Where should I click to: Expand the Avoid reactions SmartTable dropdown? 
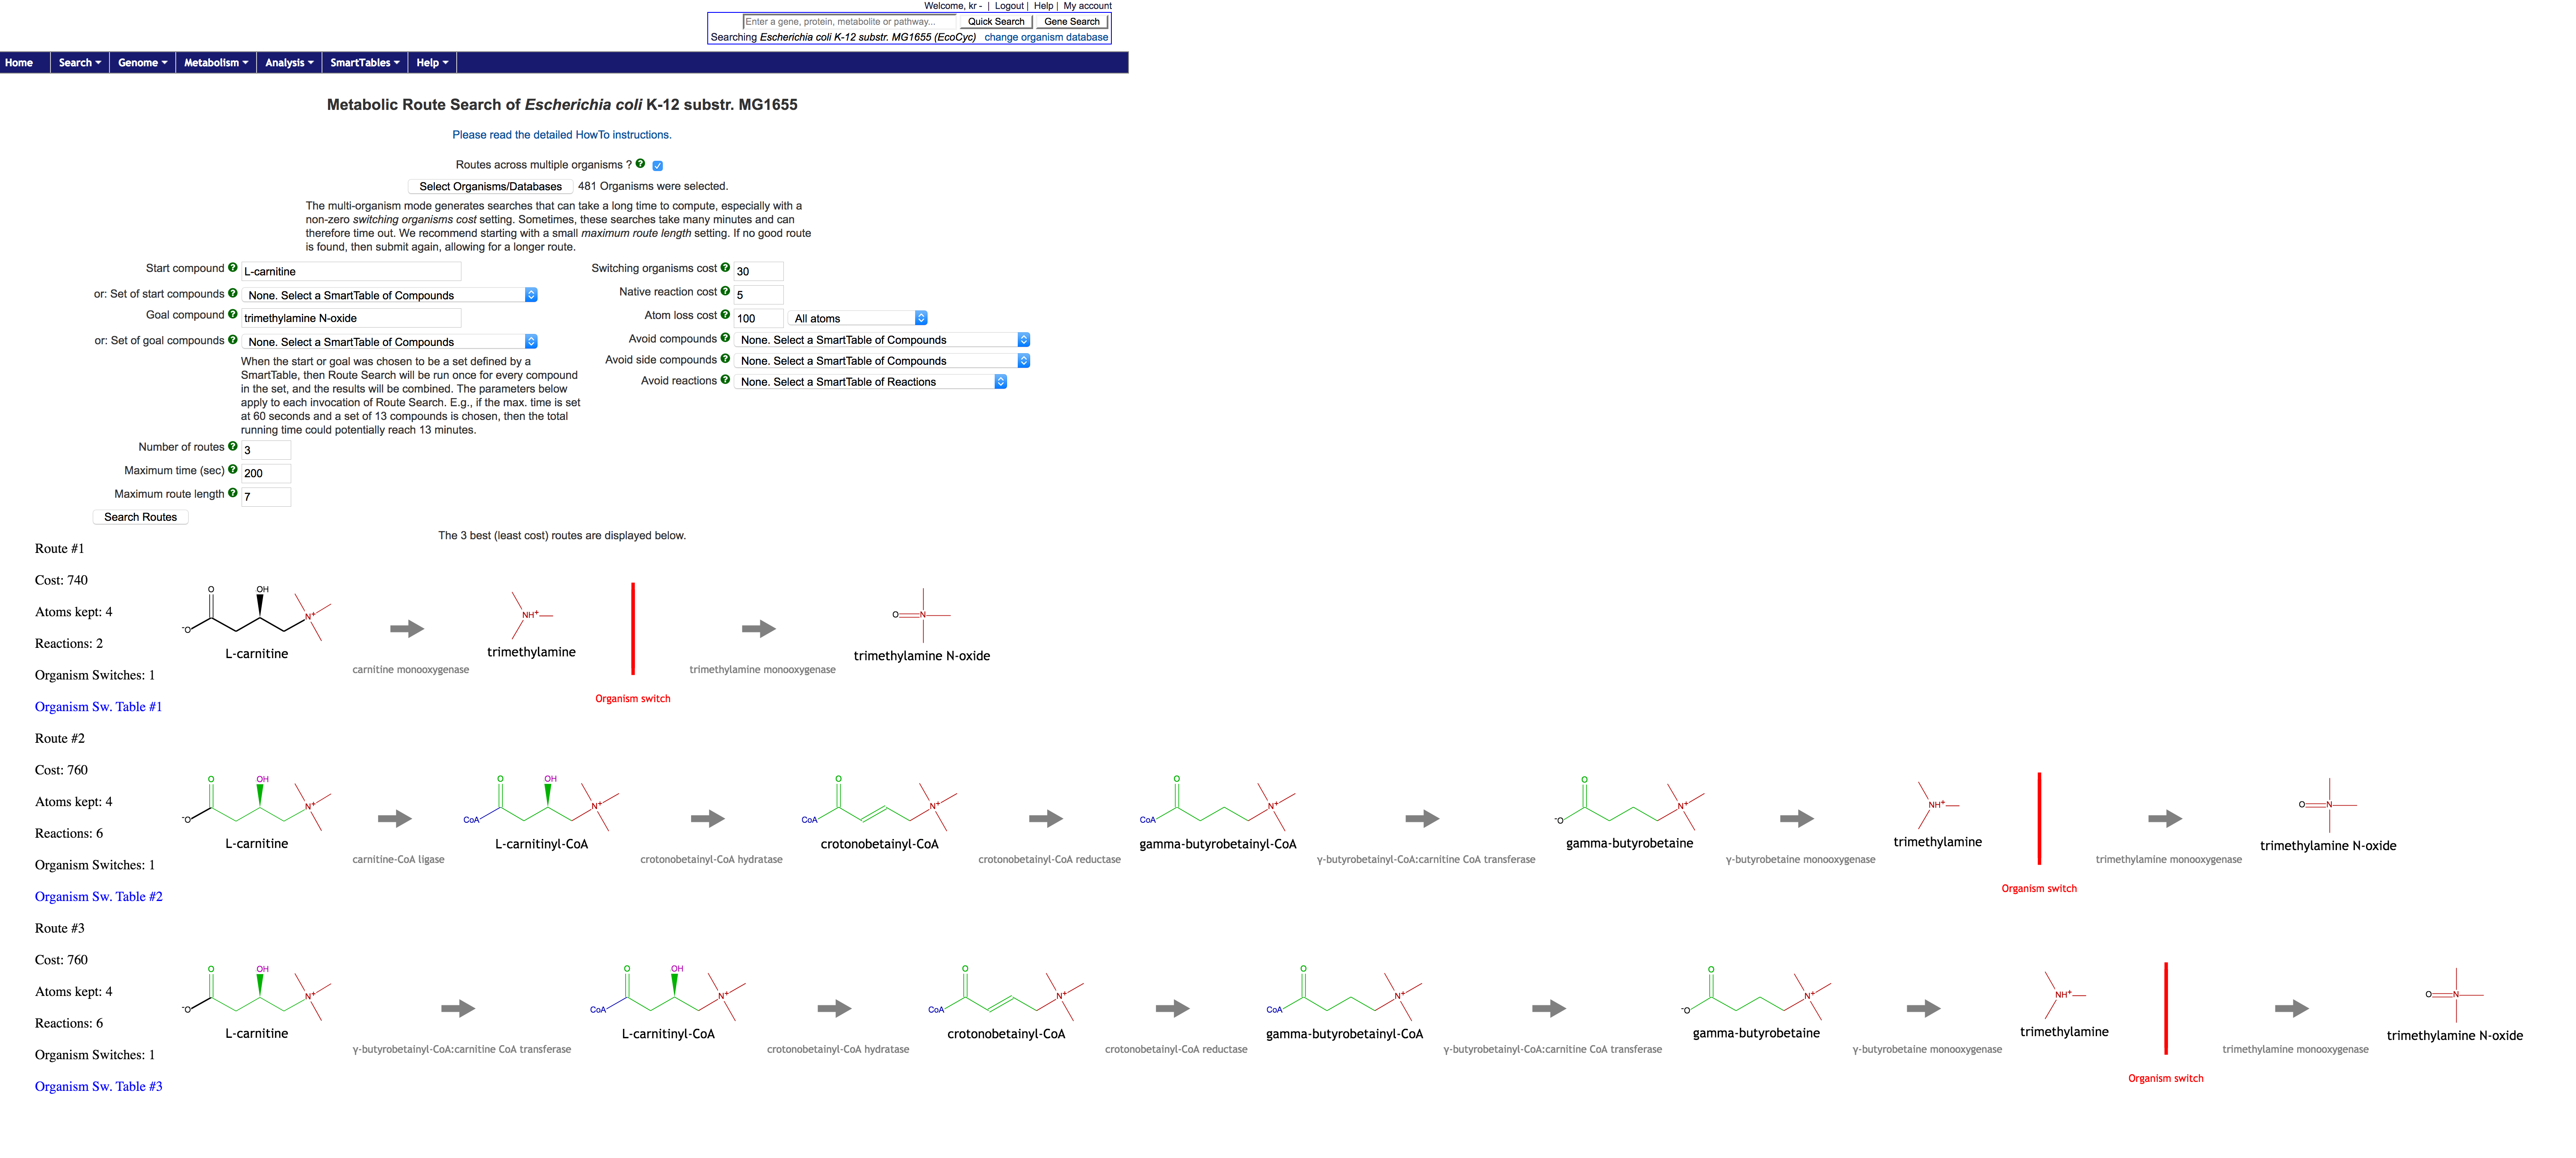870,382
